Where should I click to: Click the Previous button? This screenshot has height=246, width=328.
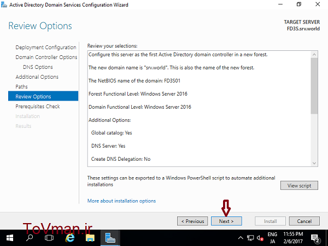pyautogui.click(x=192, y=221)
